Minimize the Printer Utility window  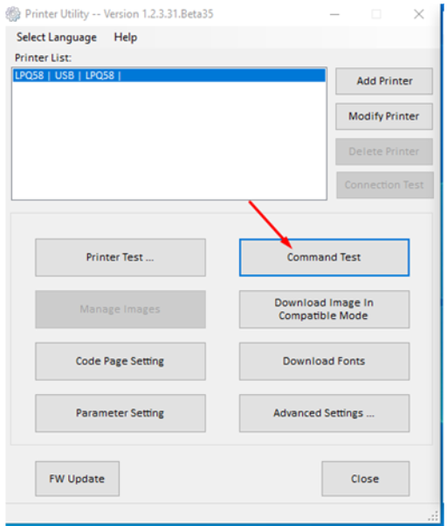pos(334,15)
